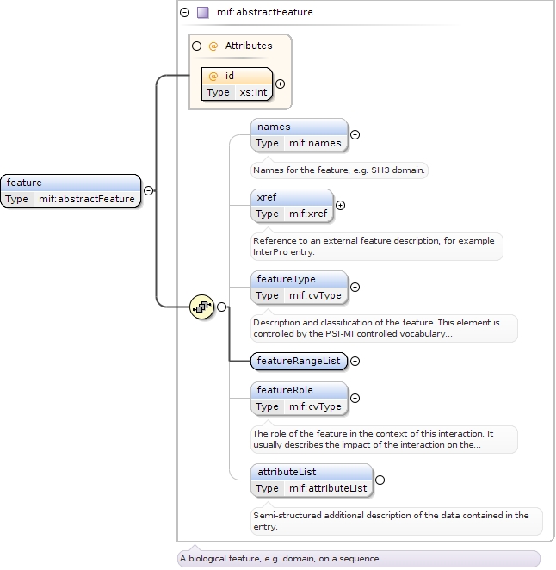The height and width of the screenshot is (570, 556).
Task: Click the biological feature description annotation
Action: click(280, 558)
